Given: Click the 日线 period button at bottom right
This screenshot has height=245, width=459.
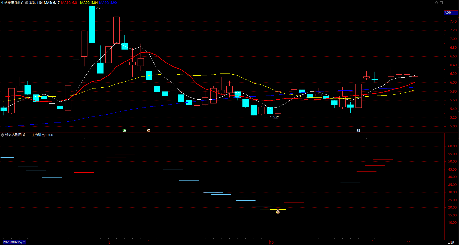Looking at the screenshot, I should (x=451, y=242).
